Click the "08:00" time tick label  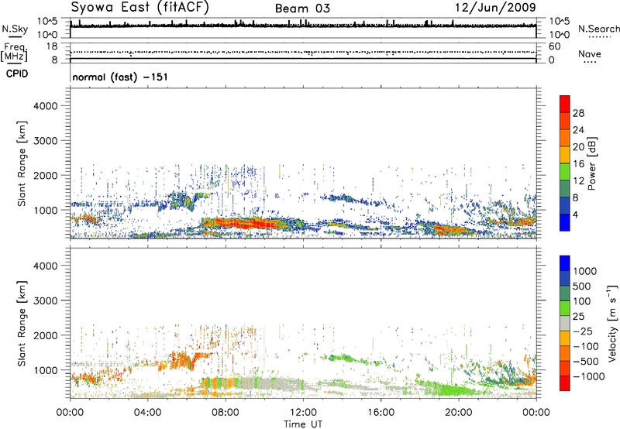click(x=225, y=413)
